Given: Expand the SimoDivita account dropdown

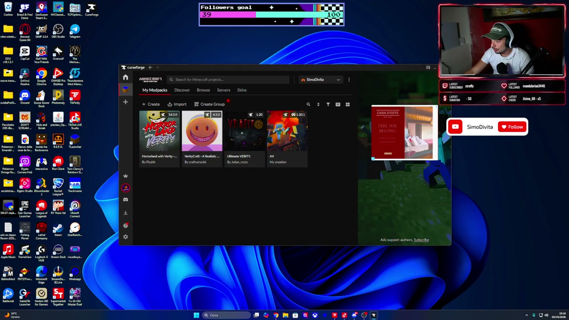Looking at the screenshot, I should pyautogui.click(x=321, y=80).
